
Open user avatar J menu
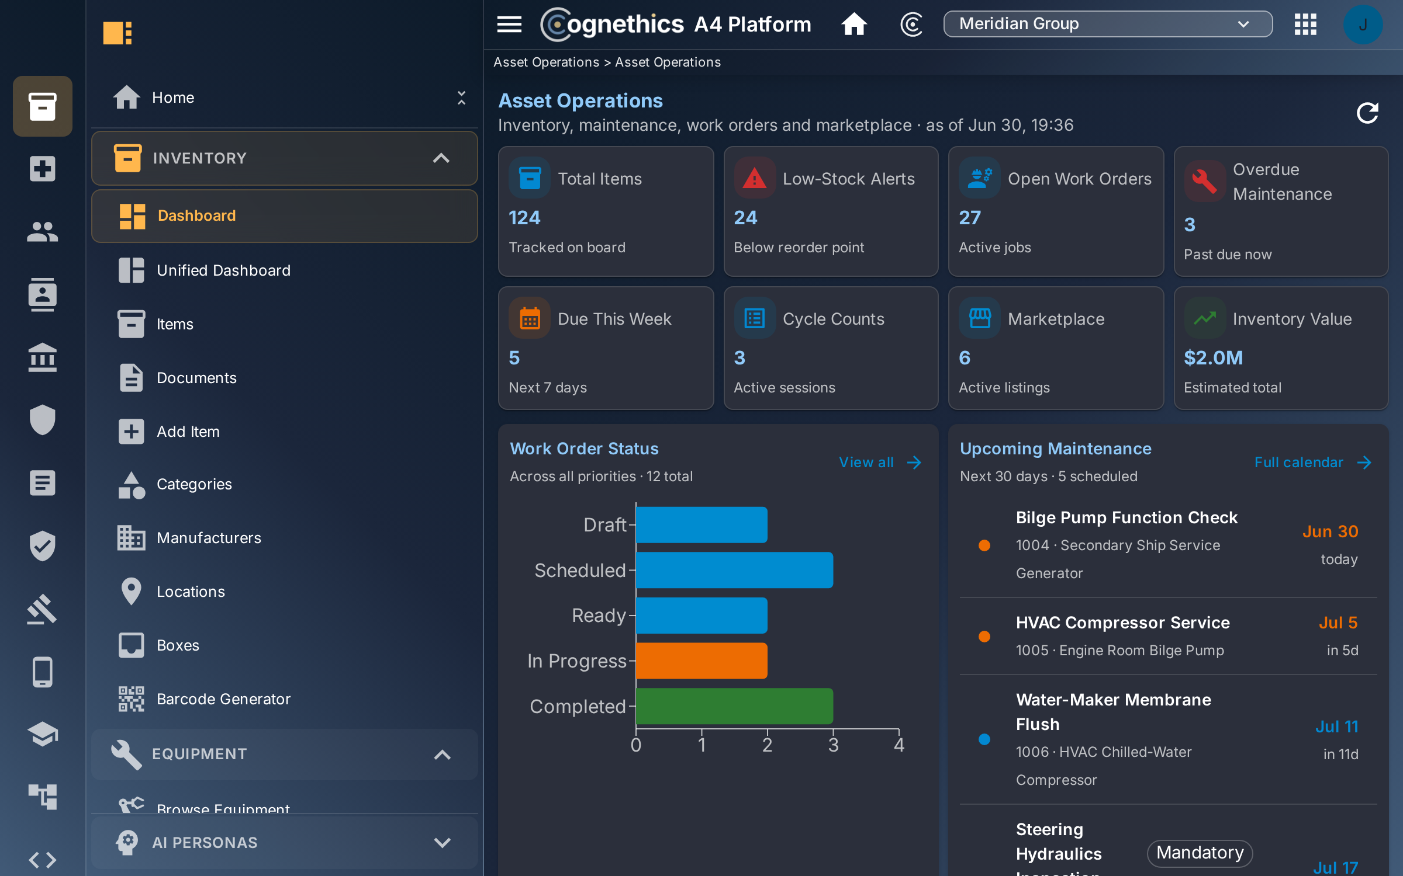click(x=1363, y=25)
